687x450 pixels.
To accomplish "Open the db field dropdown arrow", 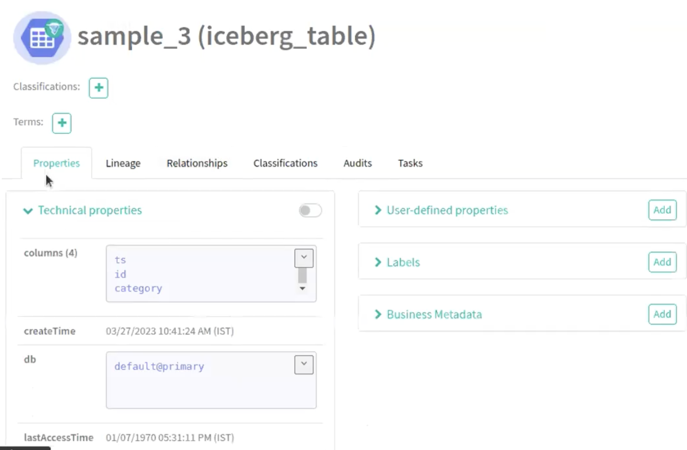I will [304, 365].
